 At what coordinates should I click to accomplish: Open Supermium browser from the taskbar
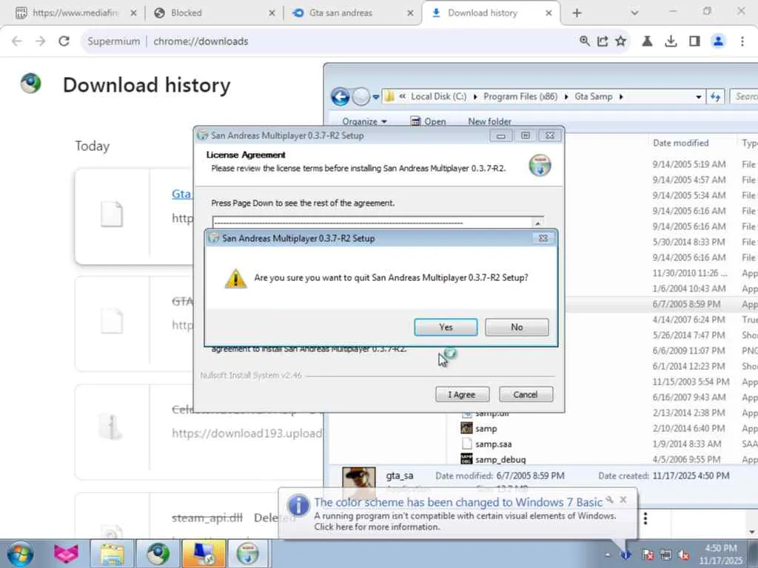tap(158, 554)
